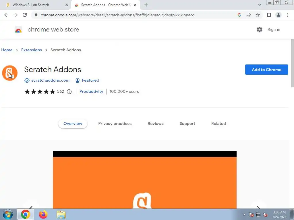The width and height of the screenshot is (294, 220).
Task: Click the Add to Chrome button
Action: click(x=266, y=70)
